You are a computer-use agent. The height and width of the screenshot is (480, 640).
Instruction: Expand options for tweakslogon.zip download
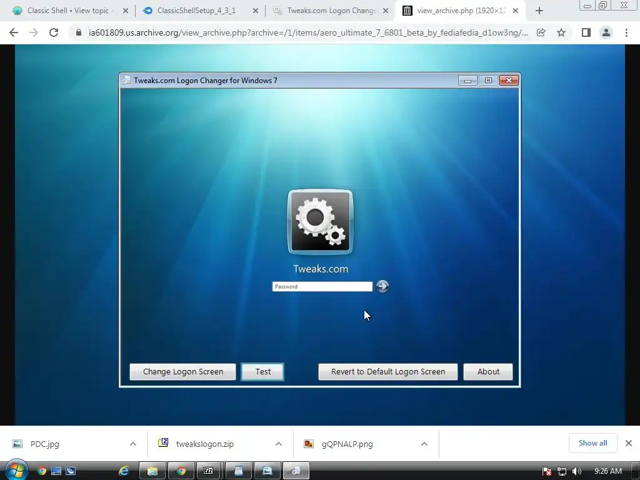click(x=279, y=444)
